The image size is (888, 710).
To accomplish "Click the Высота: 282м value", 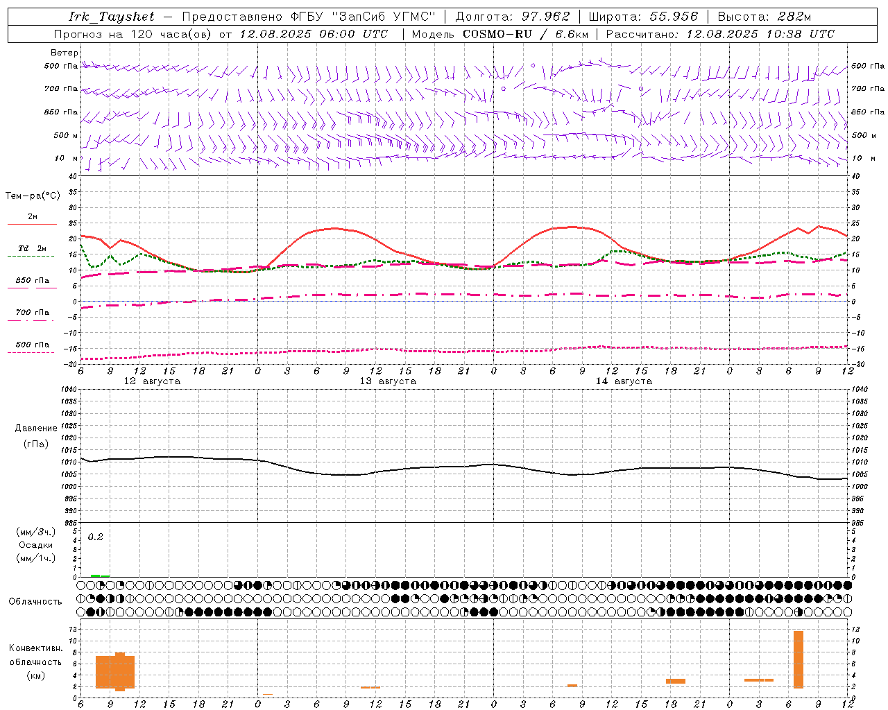I will click(765, 17).
